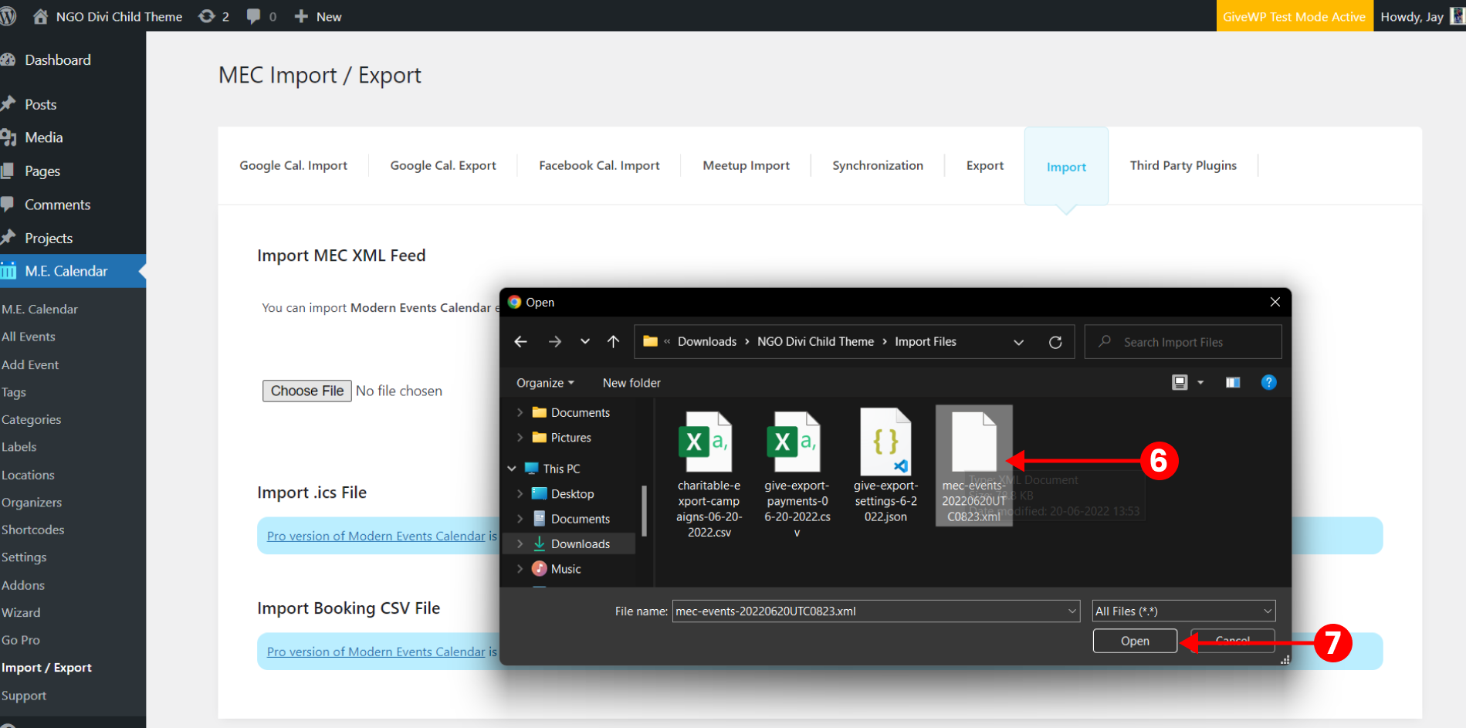Screen dimensions: 1466x728
Task: Go up one folder level arrow
Action: (x=614, y=342)
